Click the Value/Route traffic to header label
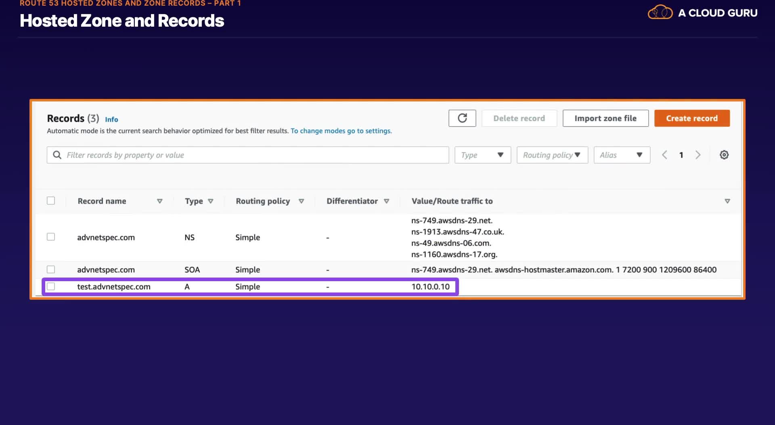Image resolution: width=775 pixels, height=425 pixels. point(452,201)
